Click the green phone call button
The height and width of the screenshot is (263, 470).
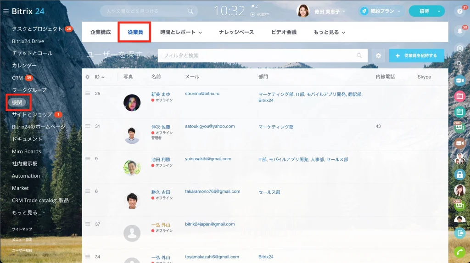(x=459, y=252)
